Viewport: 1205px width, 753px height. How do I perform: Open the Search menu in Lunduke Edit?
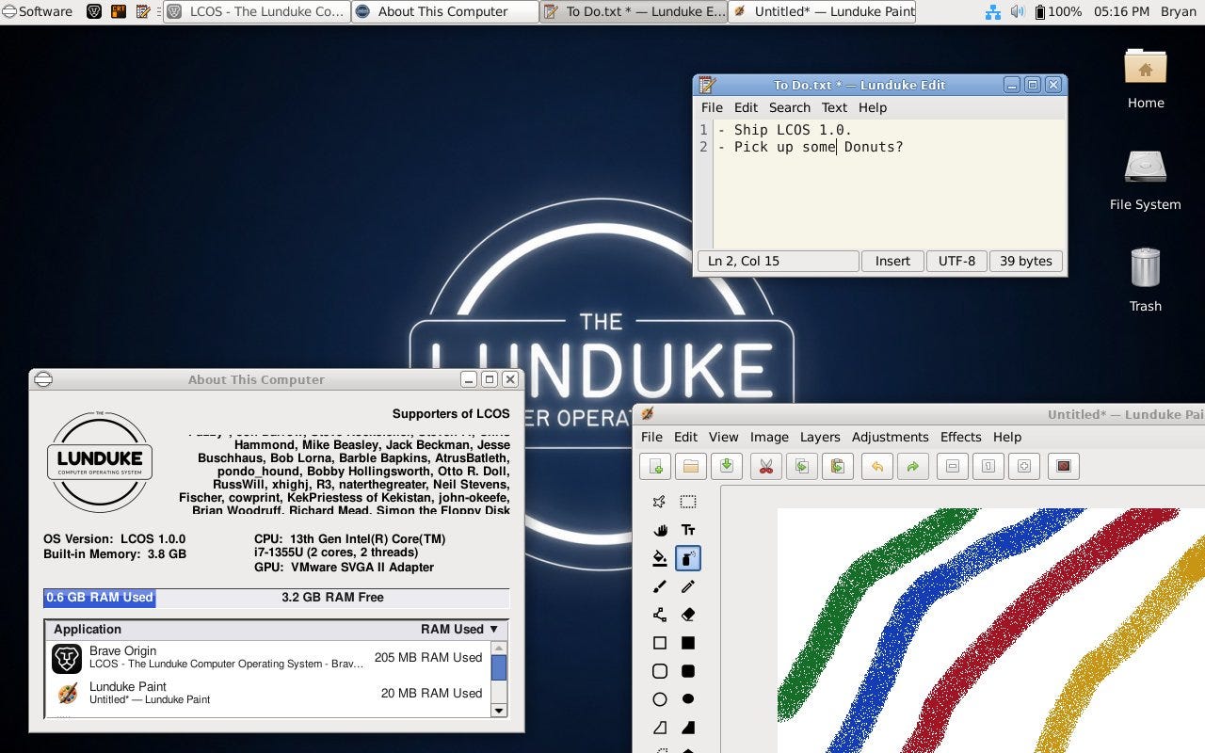[790, 107]
